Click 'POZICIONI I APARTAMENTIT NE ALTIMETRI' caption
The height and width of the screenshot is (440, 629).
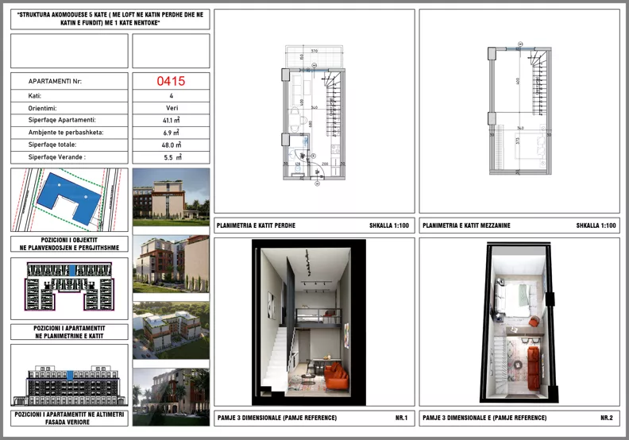(x=69, y=419)
